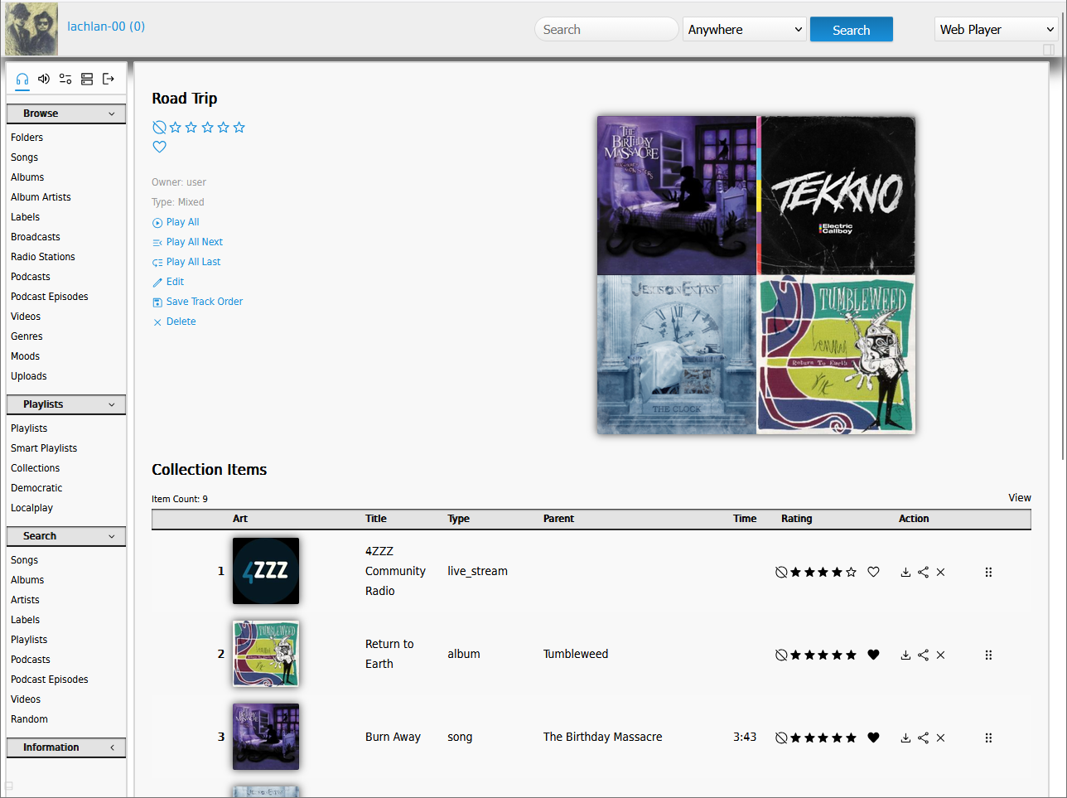Click drag handle for Burn Away row

[988, 738]
